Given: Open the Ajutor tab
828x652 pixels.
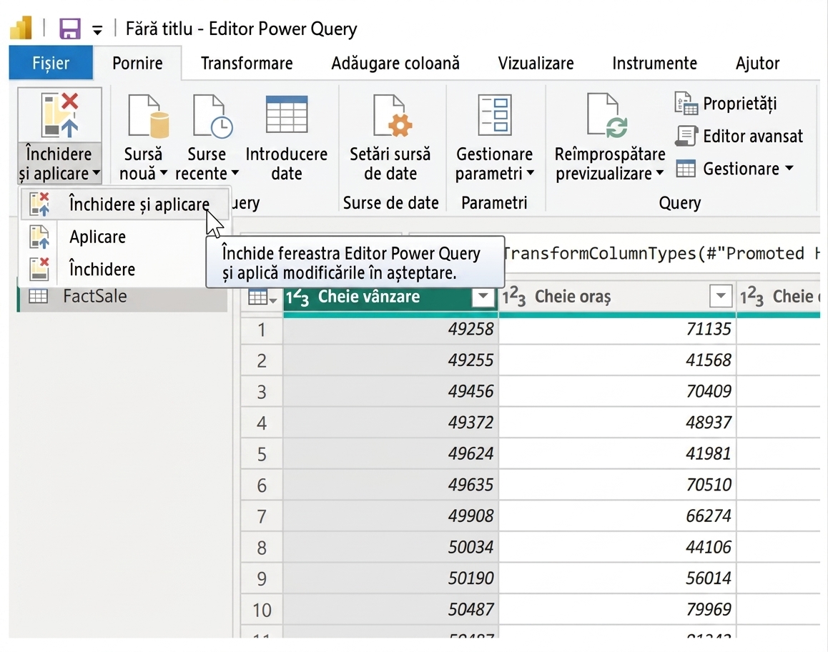Looking at the screenshot, I should [x=757, y=63].
